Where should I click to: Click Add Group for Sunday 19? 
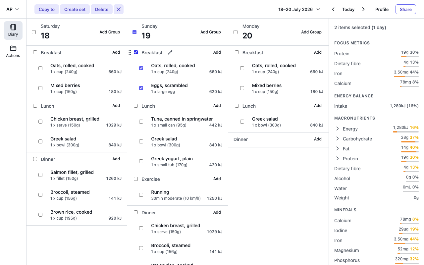coord(210,32)
